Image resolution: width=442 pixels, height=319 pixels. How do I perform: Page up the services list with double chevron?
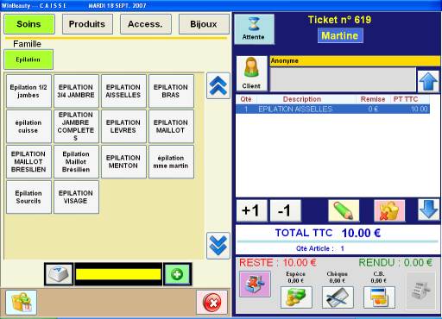(218, 86)
